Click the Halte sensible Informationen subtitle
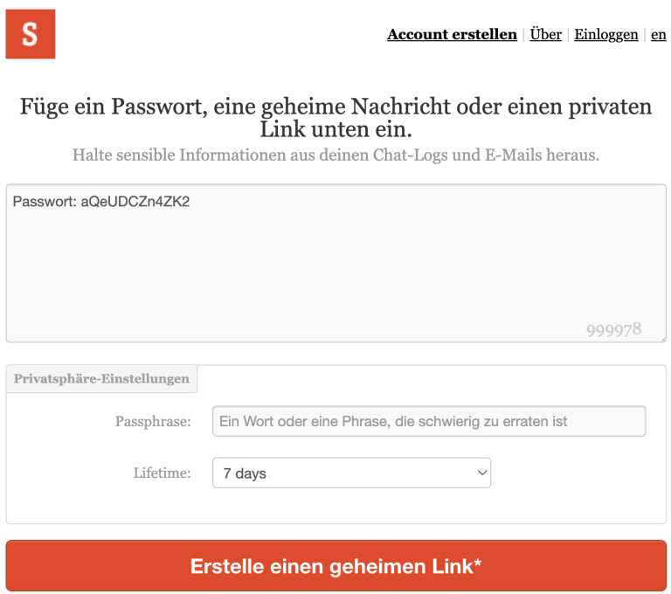The image size is (671, 594). 335,155
